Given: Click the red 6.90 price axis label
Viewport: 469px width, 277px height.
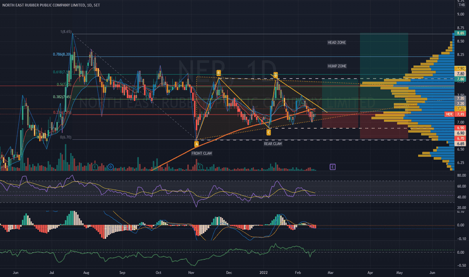Looking at the screenshot, I should click(x=460, y=128).
